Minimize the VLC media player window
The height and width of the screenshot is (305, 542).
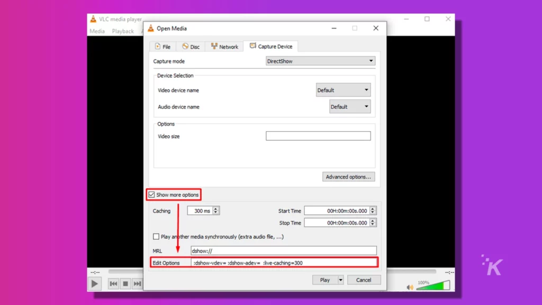coord(406,19)
